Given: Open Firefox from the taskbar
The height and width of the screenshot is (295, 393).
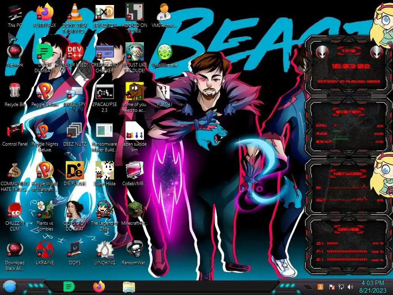Looking at the screenshot, I should [x=99, y=287].
